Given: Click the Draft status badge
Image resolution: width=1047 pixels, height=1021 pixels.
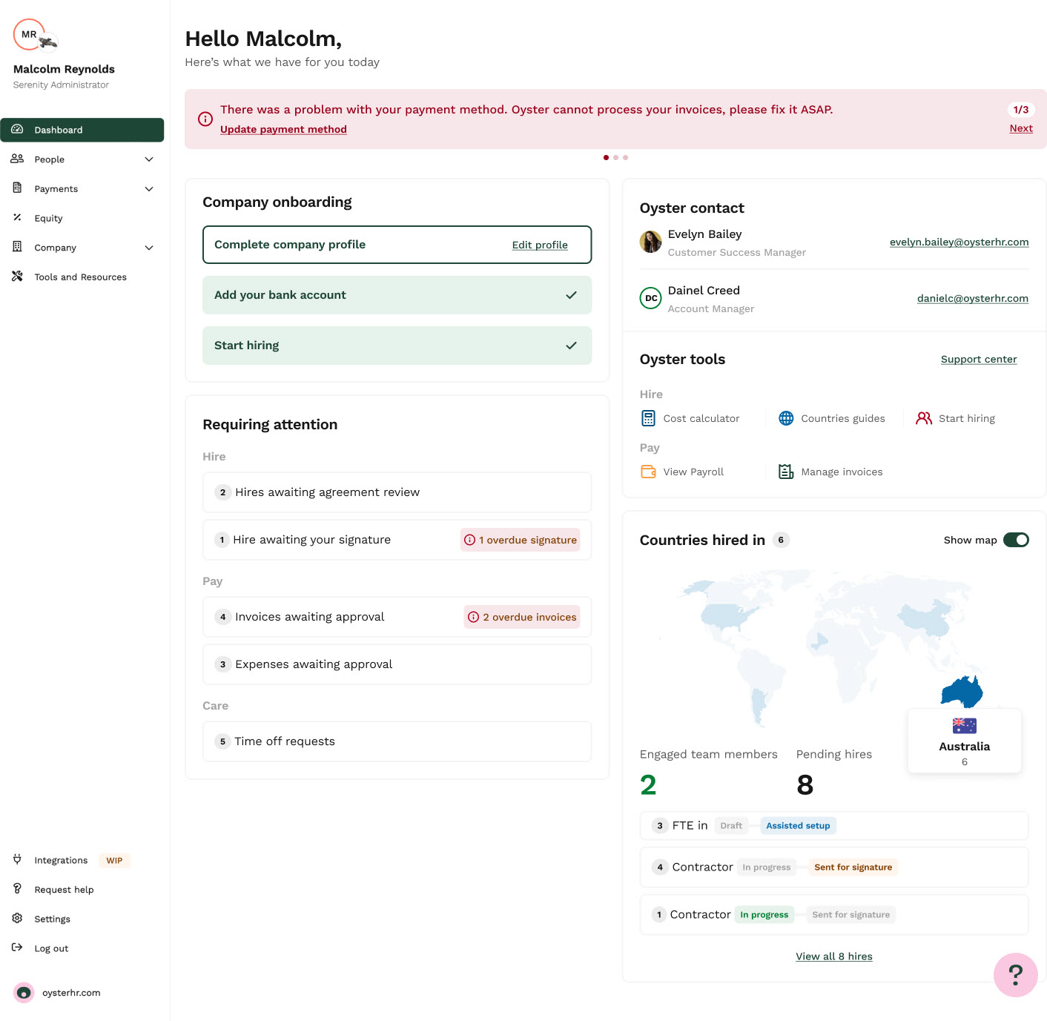Looking at the screenshot, I should (x=731, y=825).
